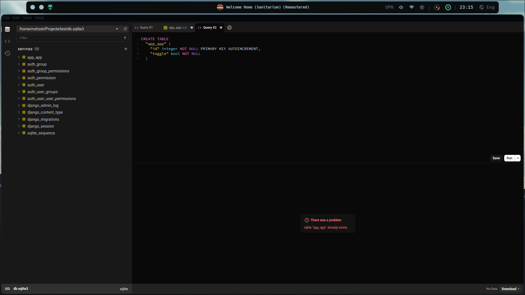Switch to the code view in the sidebar
525x295 pixels.
(x=7, y=41)
